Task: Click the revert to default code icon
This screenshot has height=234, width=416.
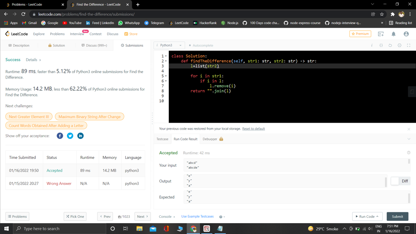Action: tap(390, 45)
